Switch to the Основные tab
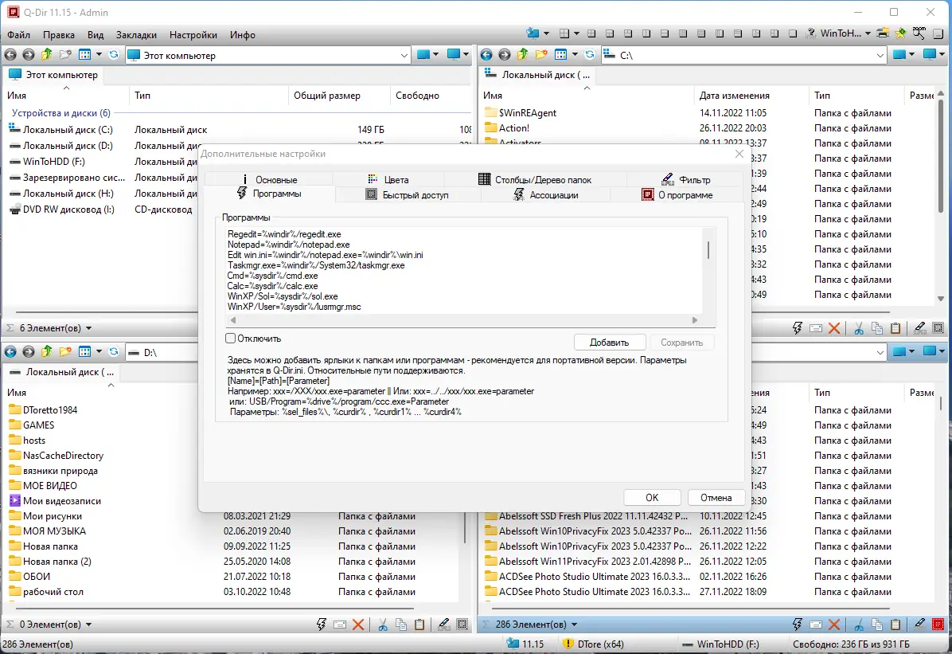The height and width of the screenshot is (654, 952). [269, 179]
